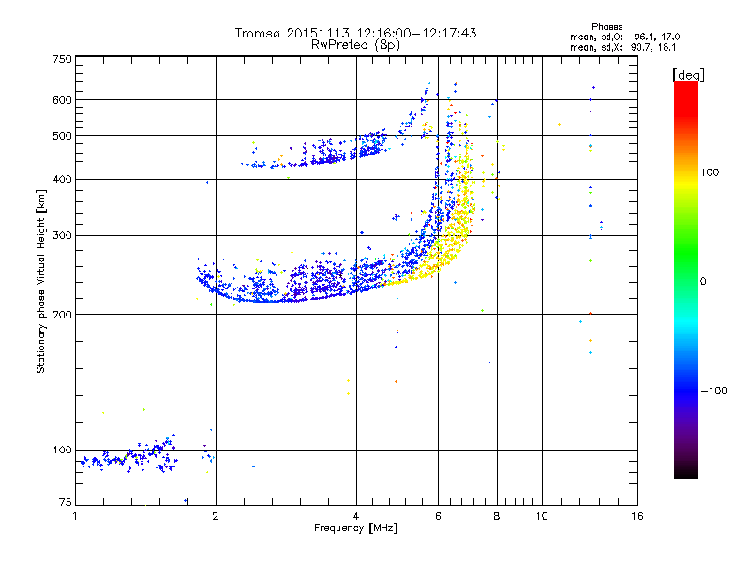Click the '[deg]' colorbar unit label
This screenshot has height=562, width=750.
pos(688,75)
